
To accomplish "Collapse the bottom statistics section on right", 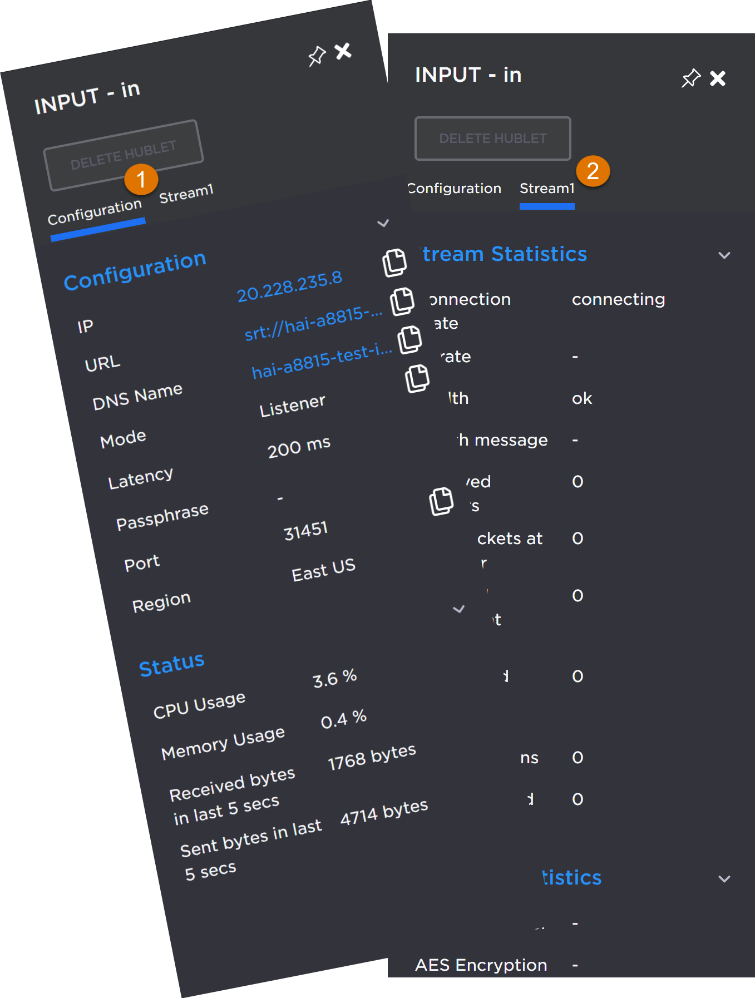I will click(724, 879).
